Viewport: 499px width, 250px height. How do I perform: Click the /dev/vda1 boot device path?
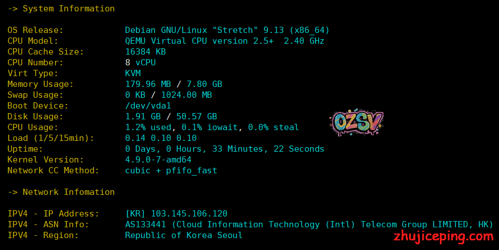pos(148,106)
